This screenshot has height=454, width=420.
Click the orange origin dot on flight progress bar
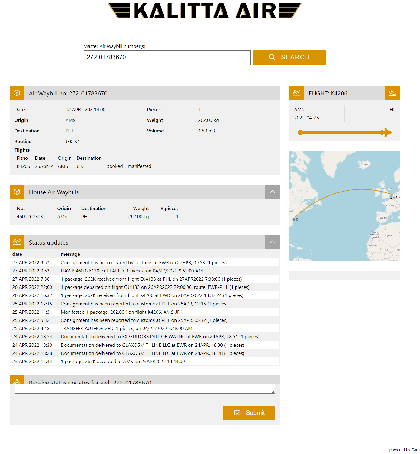click(x=300, y=132)
